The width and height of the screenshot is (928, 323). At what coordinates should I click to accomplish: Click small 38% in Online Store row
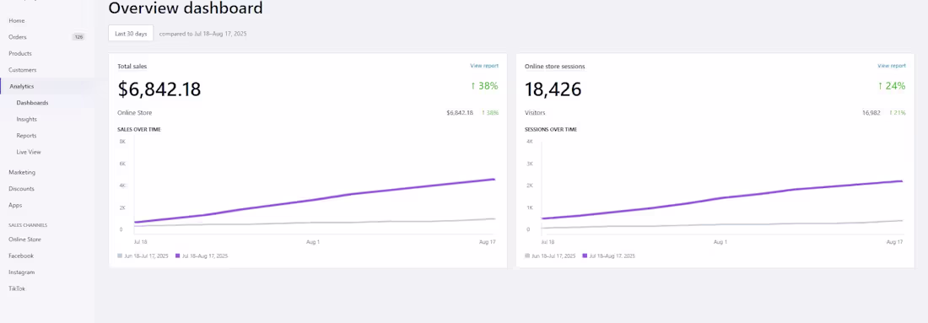[490, 113]
